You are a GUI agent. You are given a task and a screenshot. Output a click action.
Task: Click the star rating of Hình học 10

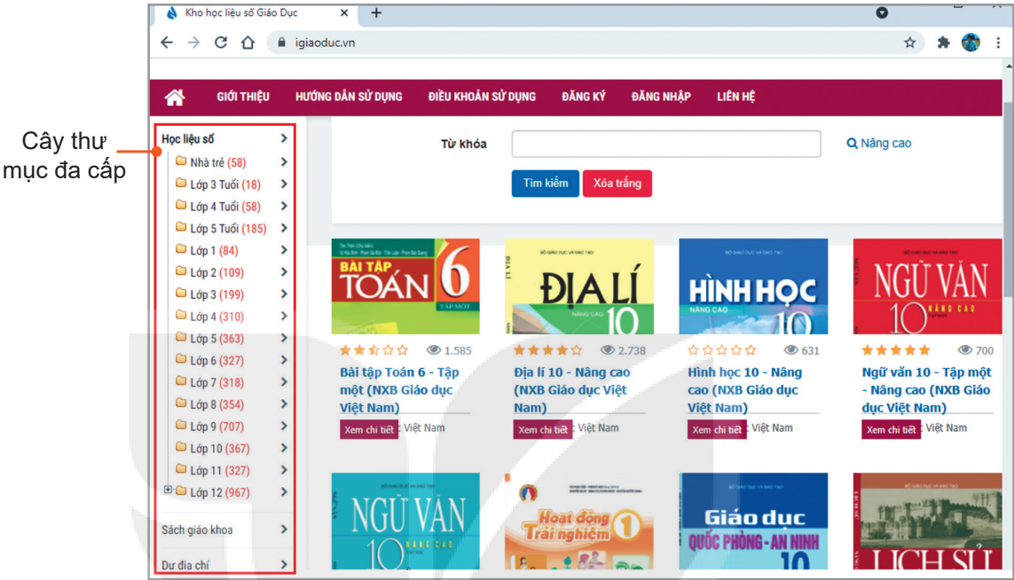click(x=722, y=350)
